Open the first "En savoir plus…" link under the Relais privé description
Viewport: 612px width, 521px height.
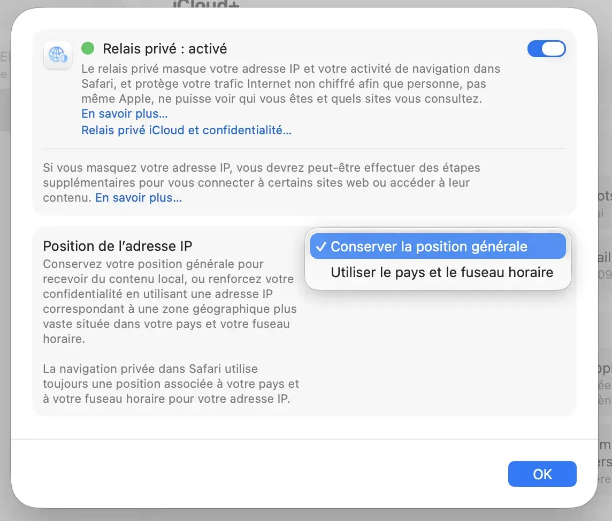(125, 113)
